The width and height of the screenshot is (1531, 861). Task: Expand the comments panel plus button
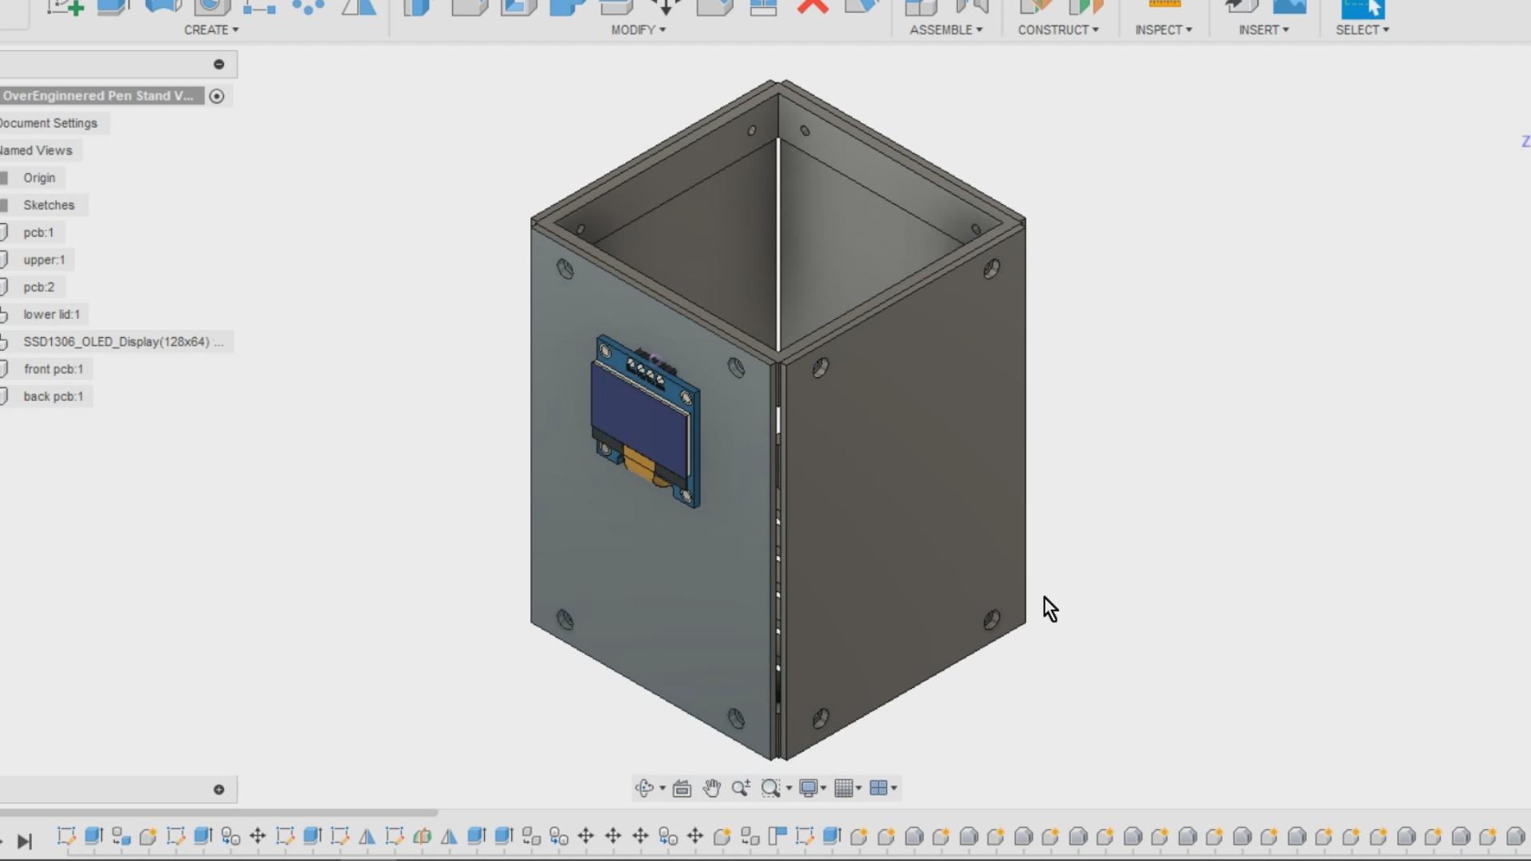[218, 790]
